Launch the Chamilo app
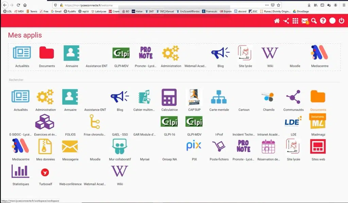Screen dimensions: 348x203 pyautogui.click(x=268, y=97)
